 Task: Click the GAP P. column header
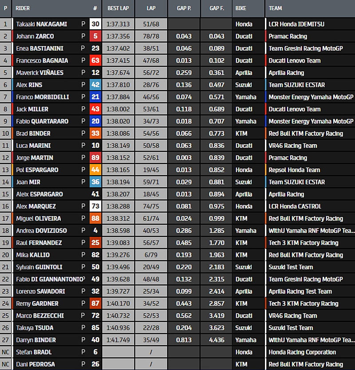click(183, 8)
